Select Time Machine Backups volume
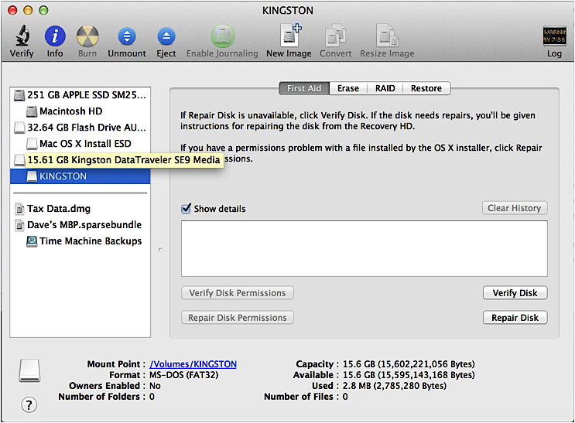 pos(91,240)
